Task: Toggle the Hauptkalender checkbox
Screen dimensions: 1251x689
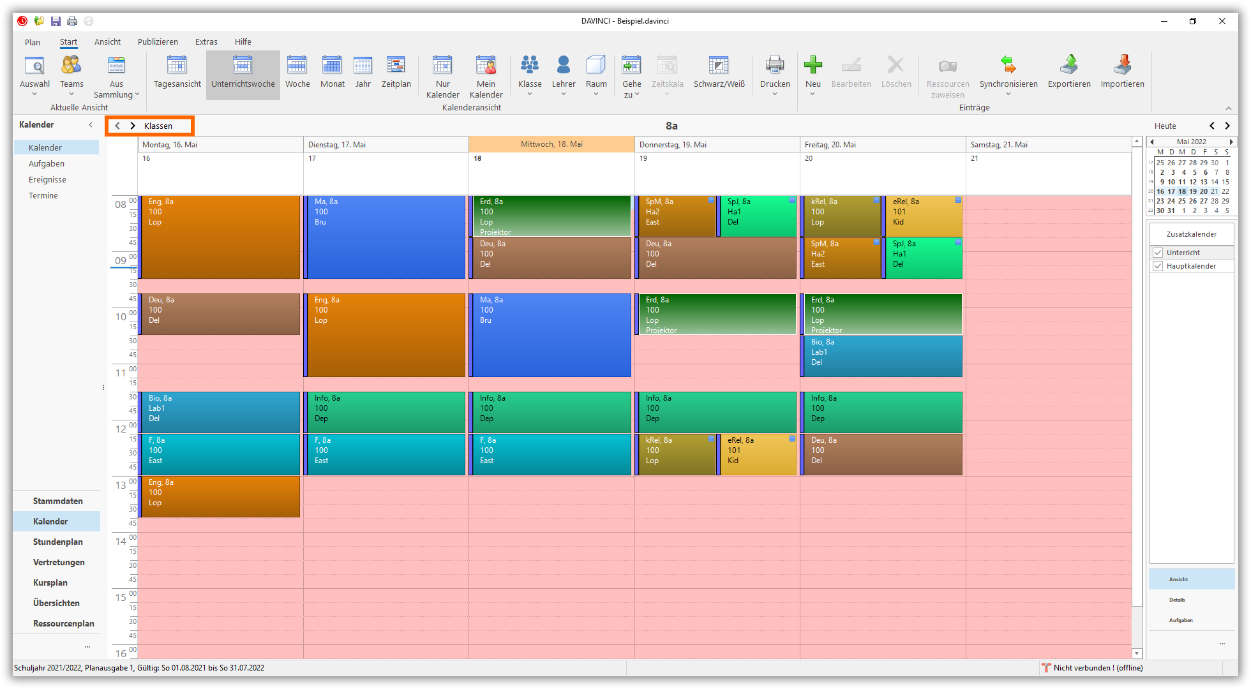Action: pos(1158,266)
